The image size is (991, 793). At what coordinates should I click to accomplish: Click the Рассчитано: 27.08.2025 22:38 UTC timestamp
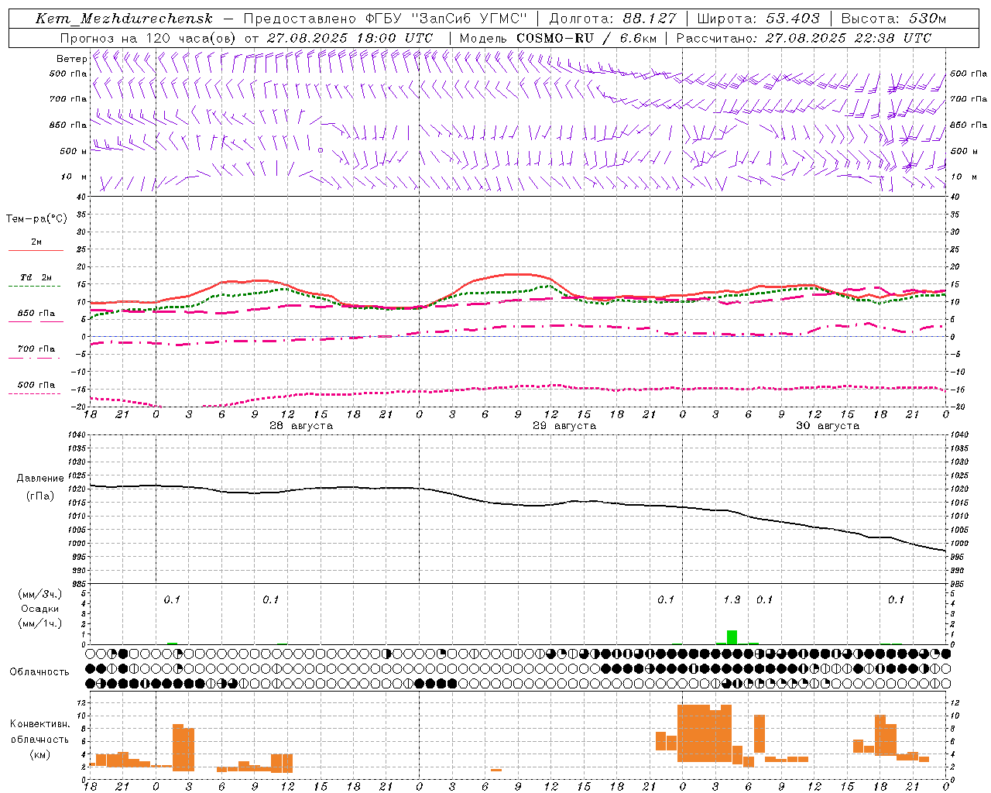(x=804, y=37)
